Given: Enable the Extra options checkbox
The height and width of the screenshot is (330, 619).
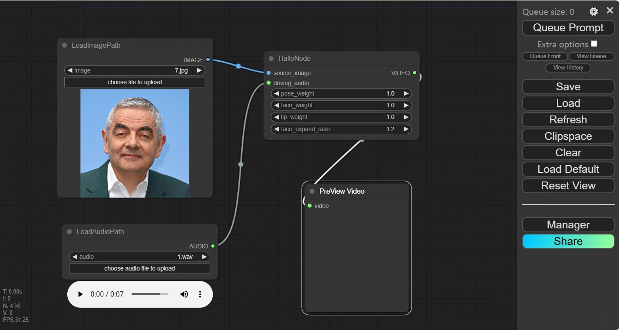Looking at the screenshot, I should pos(594,44).
